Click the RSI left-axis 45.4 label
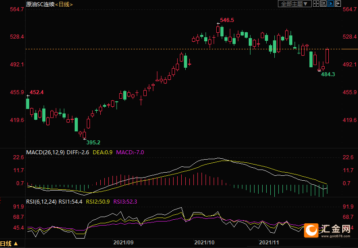Screen dimensions: 358x248 (x=18, y=228)
